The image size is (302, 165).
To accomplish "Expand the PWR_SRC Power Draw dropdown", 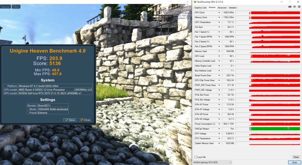I will [x=219, y=85].
